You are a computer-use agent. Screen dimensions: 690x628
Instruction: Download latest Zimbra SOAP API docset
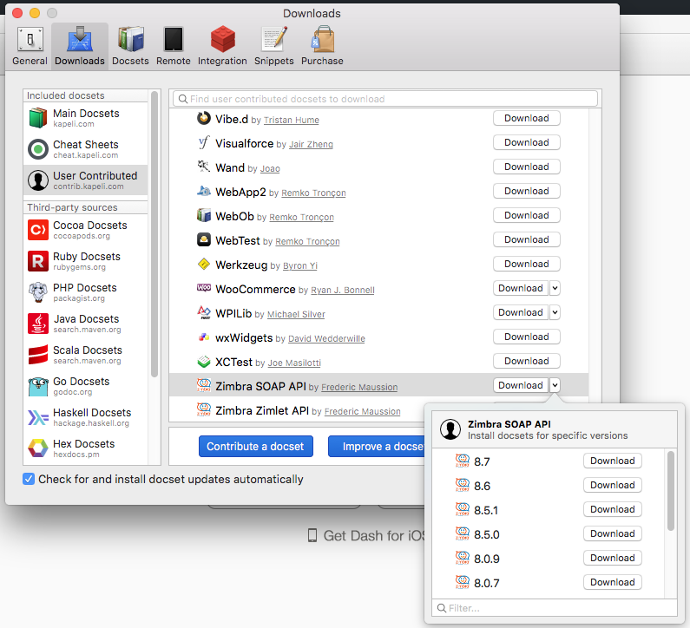coord(521,385)
